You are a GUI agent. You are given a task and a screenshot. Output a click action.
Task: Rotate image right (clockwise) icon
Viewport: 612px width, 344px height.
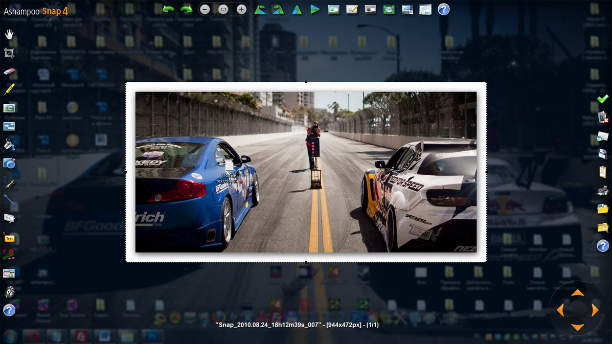tap(278, 9)
